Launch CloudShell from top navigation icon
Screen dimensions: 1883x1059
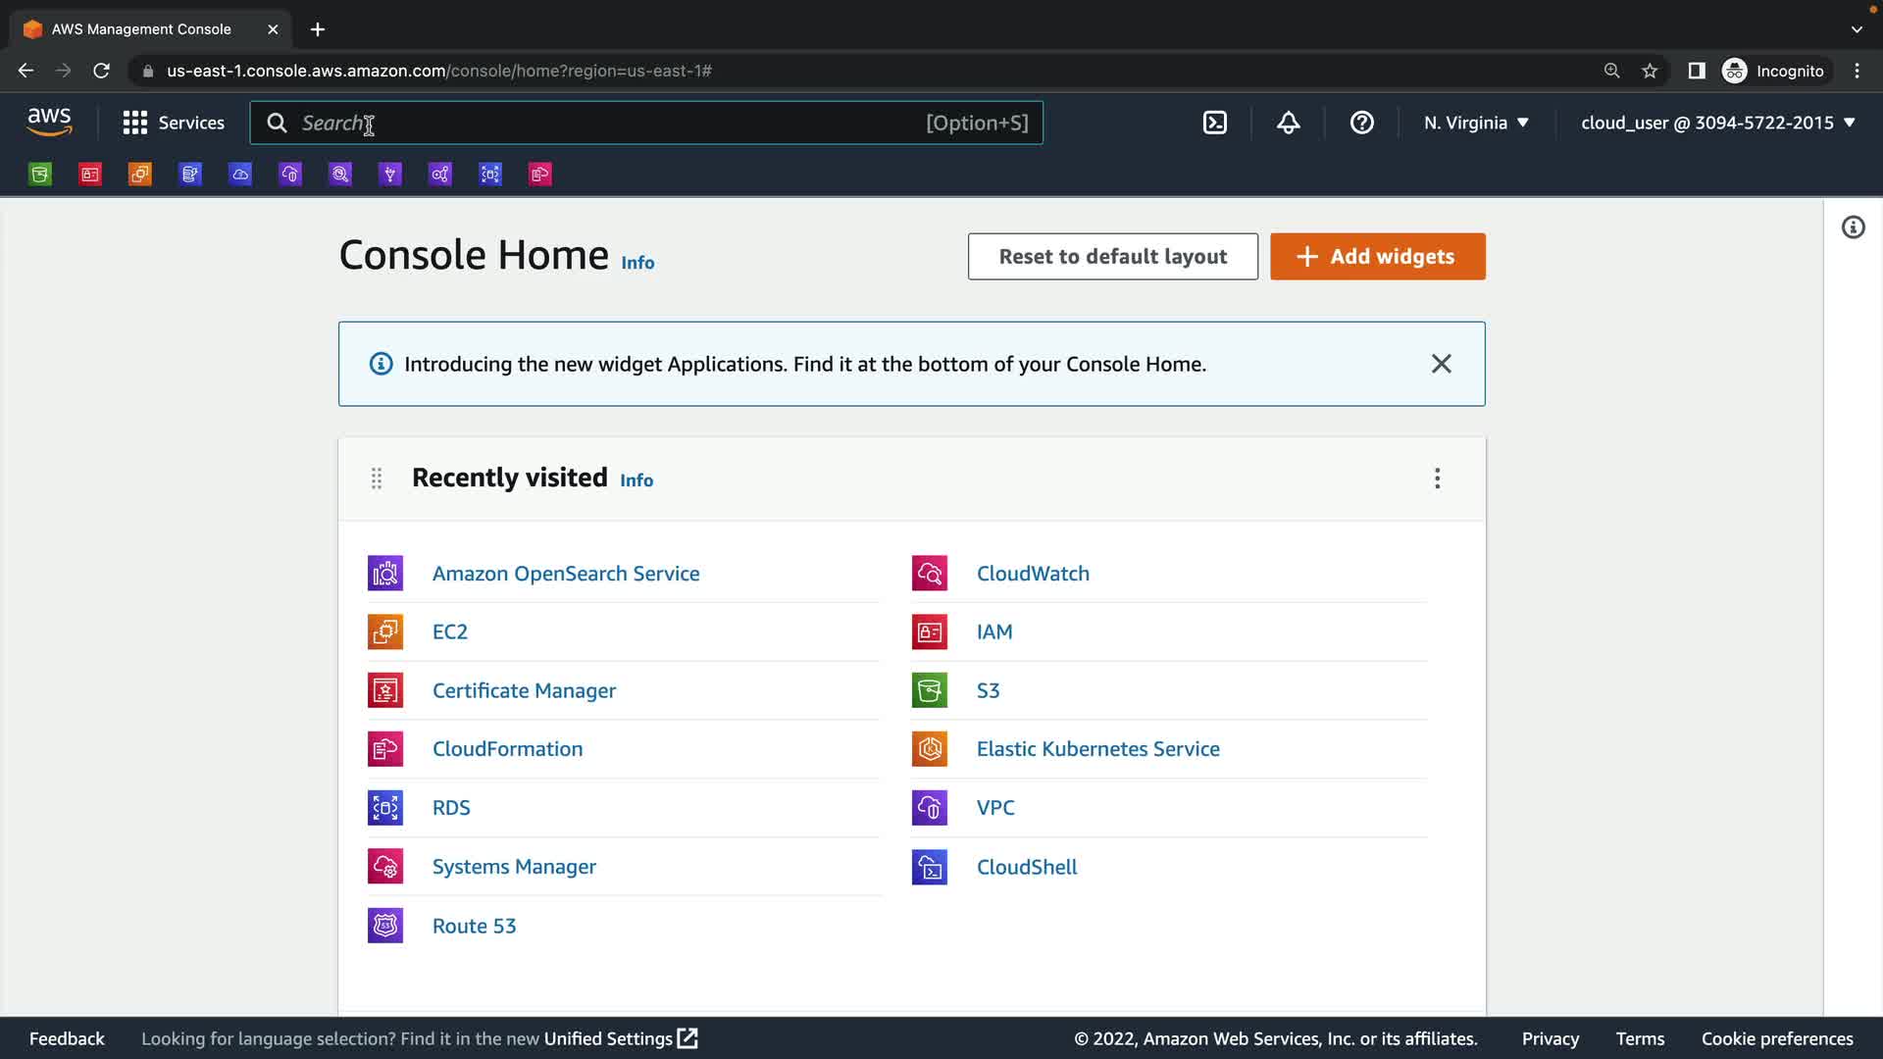point(1214,123)
